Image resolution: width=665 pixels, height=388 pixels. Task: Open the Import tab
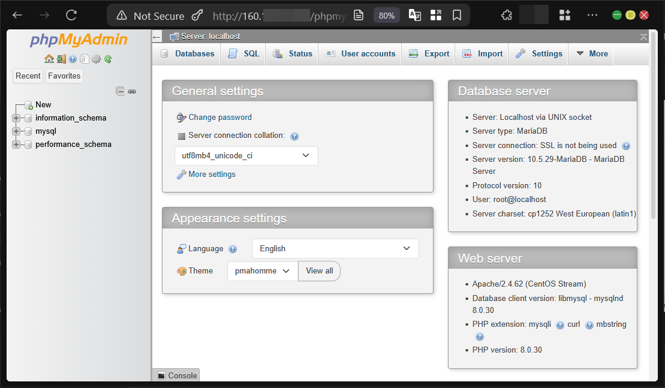[x=487, y=53]
